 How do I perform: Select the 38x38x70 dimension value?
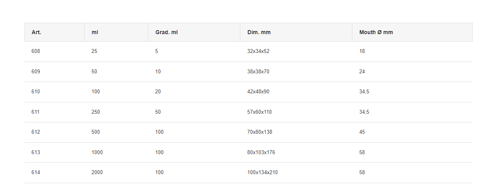(258, 72)
